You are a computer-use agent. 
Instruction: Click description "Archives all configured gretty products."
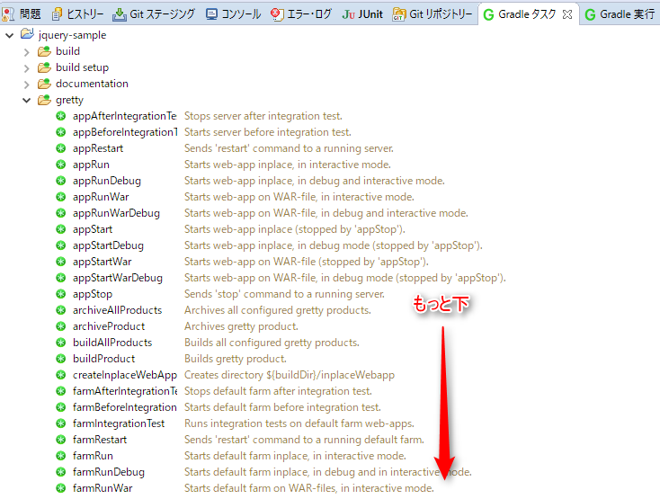click(278, 310)
